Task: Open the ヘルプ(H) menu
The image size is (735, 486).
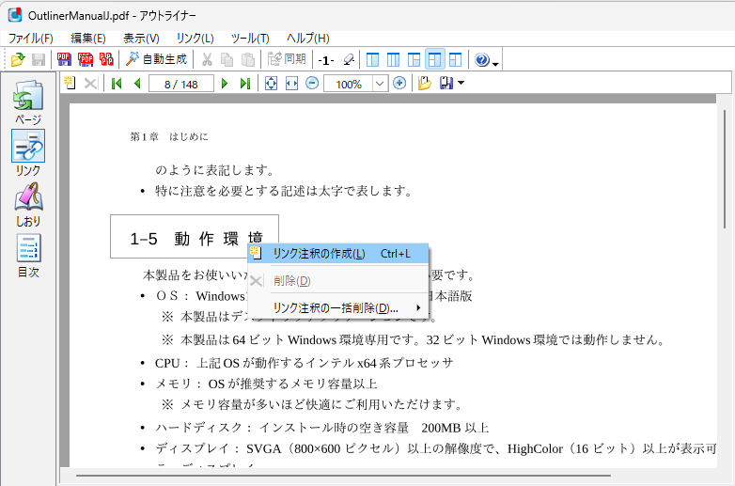Action: tap(308, 38)
